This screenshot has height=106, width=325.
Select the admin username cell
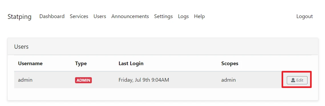click(x=25, y=80)
